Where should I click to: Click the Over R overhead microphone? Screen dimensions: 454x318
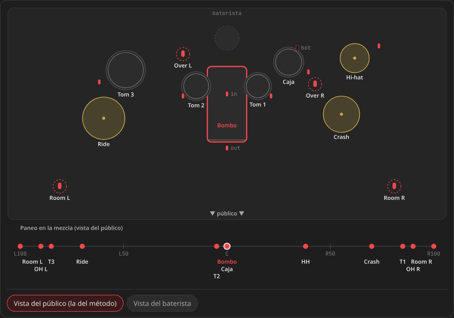click(x=315, y=84)
